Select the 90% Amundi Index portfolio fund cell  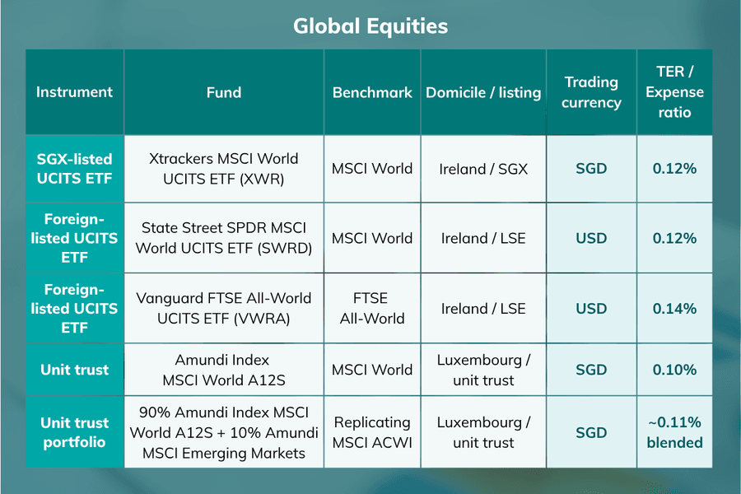(224, 432)
